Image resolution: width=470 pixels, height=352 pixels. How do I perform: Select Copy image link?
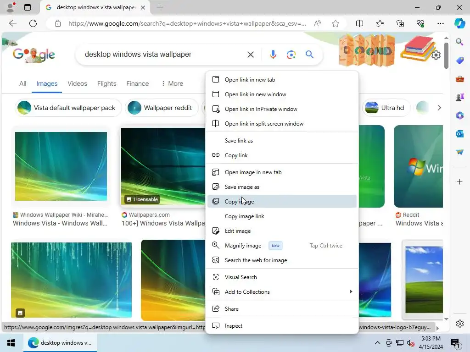tap(282, 216)
